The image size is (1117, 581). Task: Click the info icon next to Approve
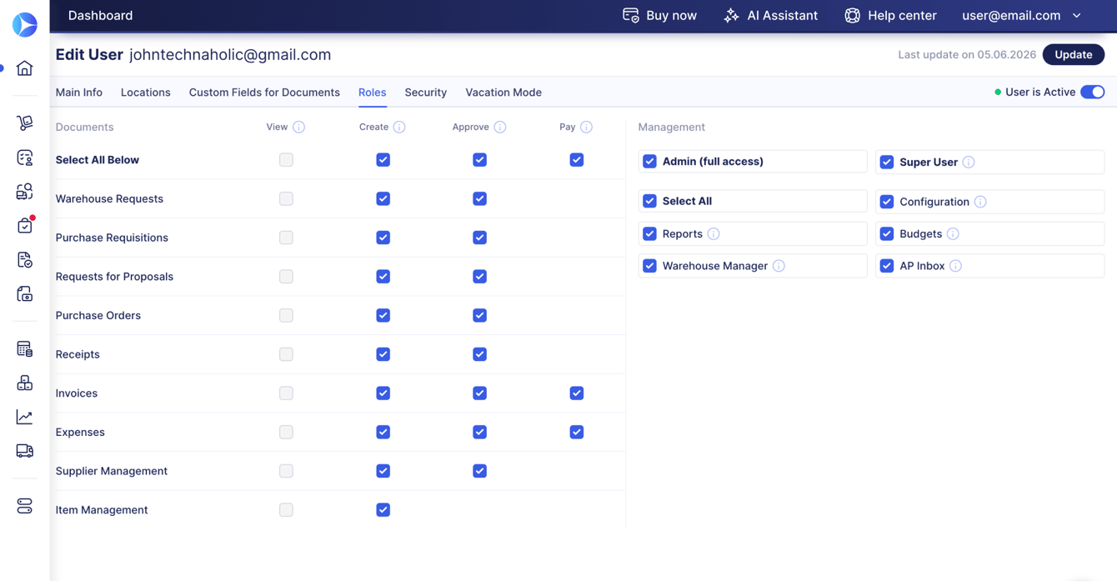(500, 127)
